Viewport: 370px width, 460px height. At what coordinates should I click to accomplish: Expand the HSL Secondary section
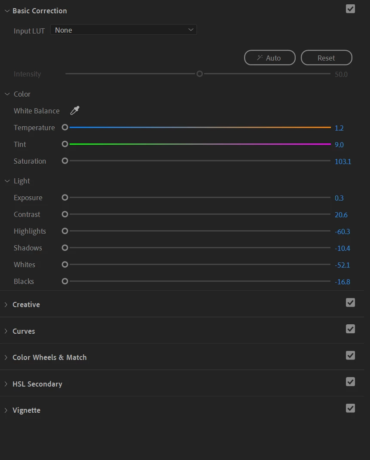click(x=6, y=384)
